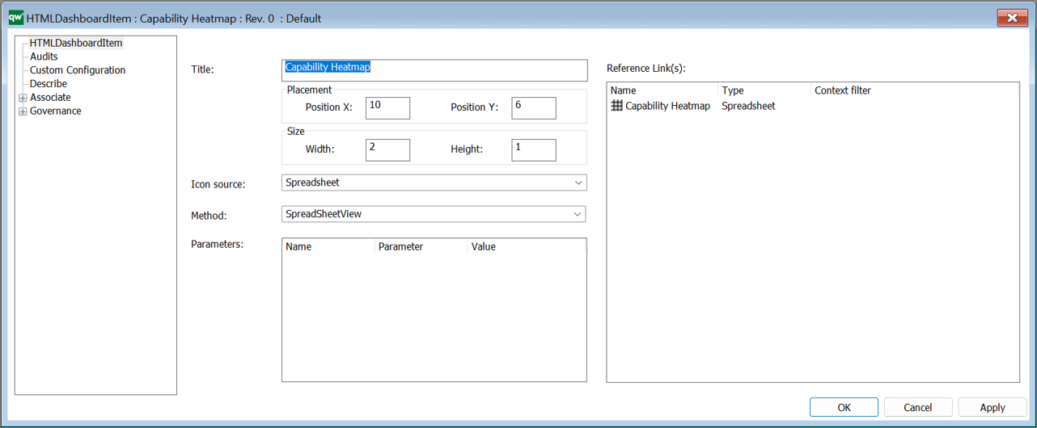This screenshot has height=428, width=1037.
Task: Click the Width input box
Action: coord(387,149)
